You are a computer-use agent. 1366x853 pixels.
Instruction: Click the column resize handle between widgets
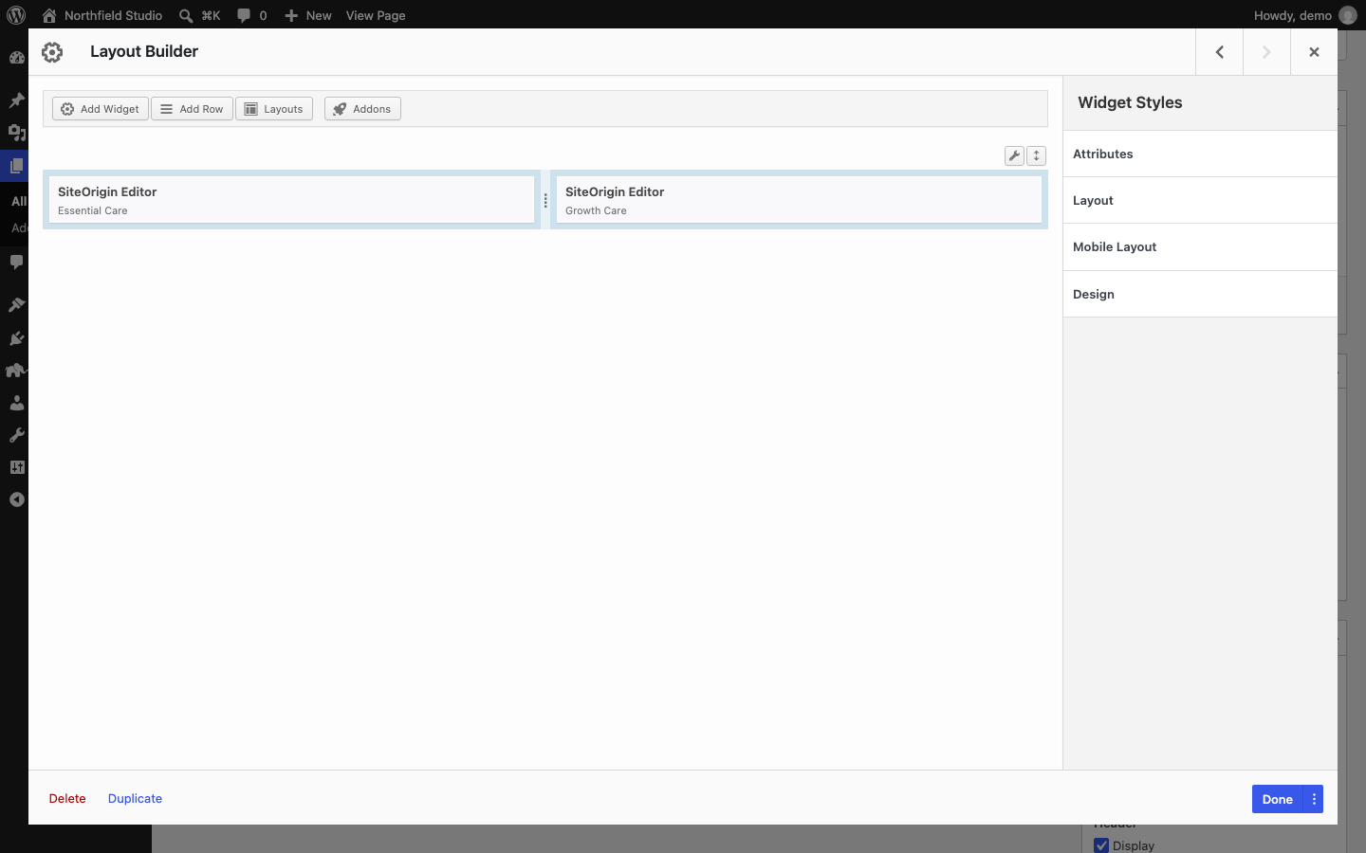545,201
